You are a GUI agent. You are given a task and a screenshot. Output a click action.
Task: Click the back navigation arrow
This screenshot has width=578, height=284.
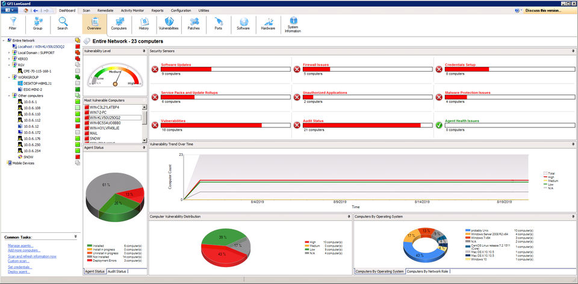pyautogui.click(x=36, y=11)
